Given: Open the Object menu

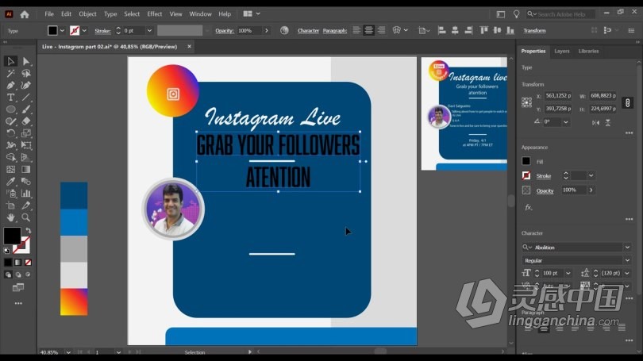Looking at the screenshot, I should [x=87, y=14].
